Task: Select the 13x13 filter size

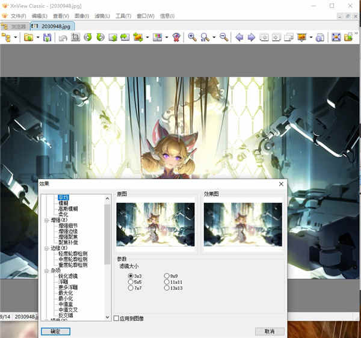Action: (x=167, y=288)
